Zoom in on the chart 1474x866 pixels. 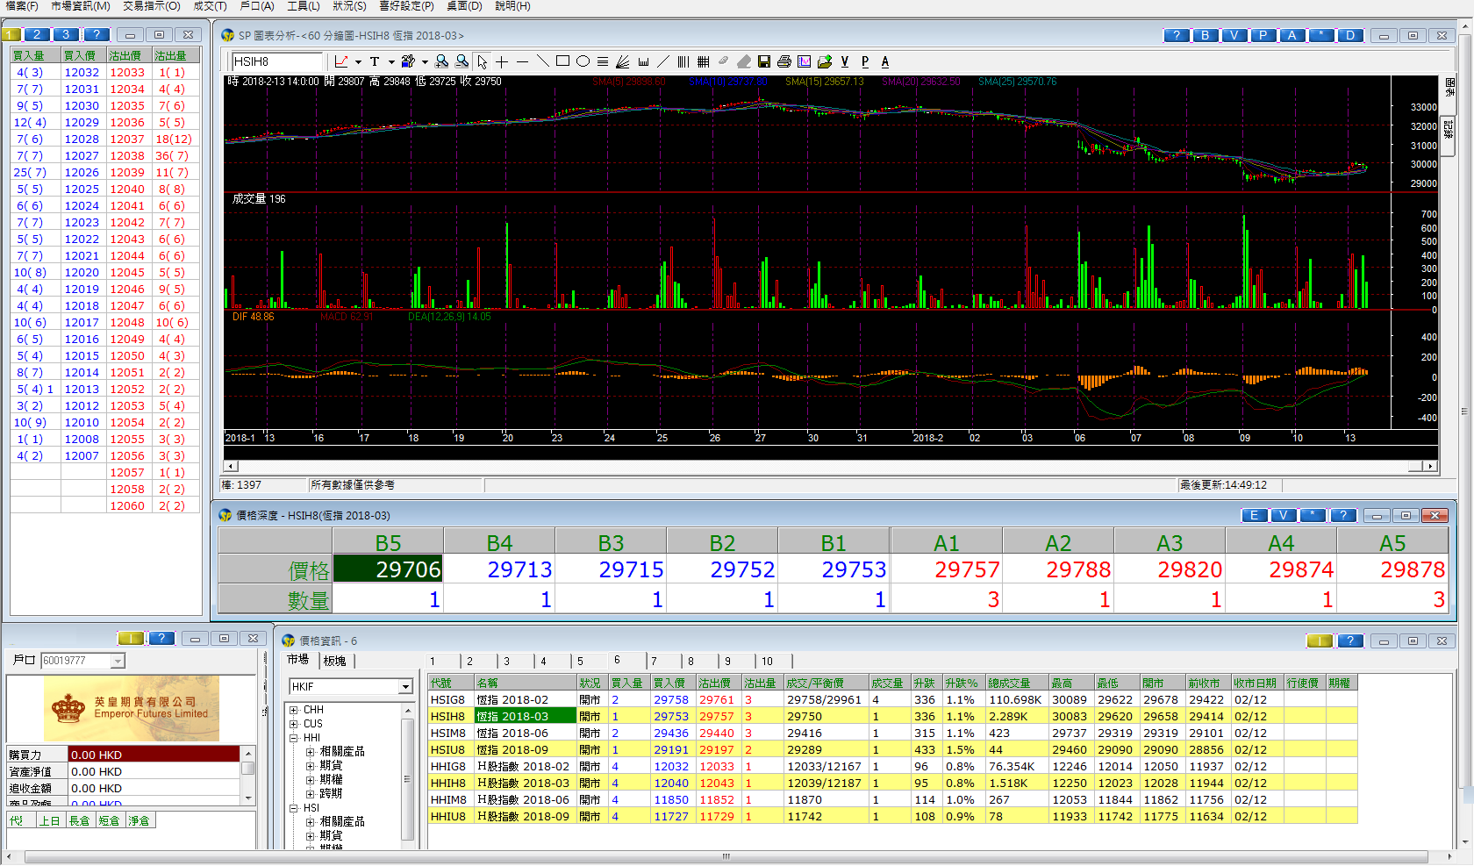point(442,61)
